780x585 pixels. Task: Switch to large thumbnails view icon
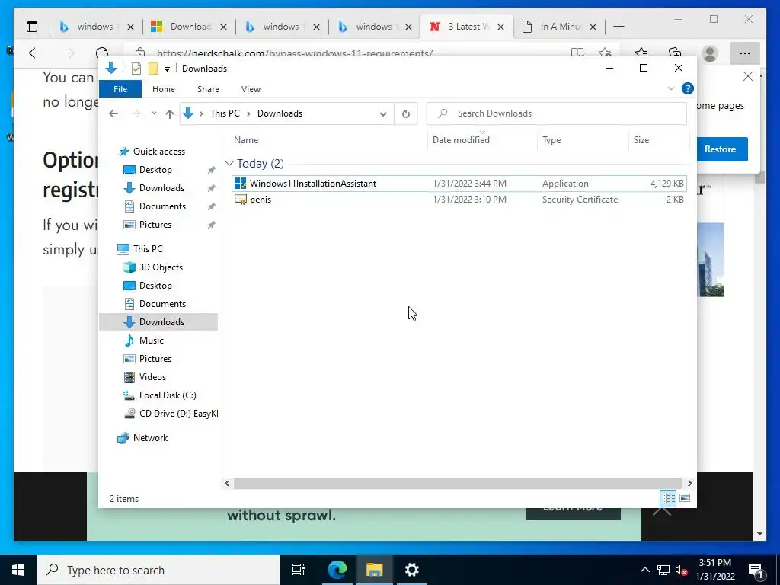pos(685,498)
